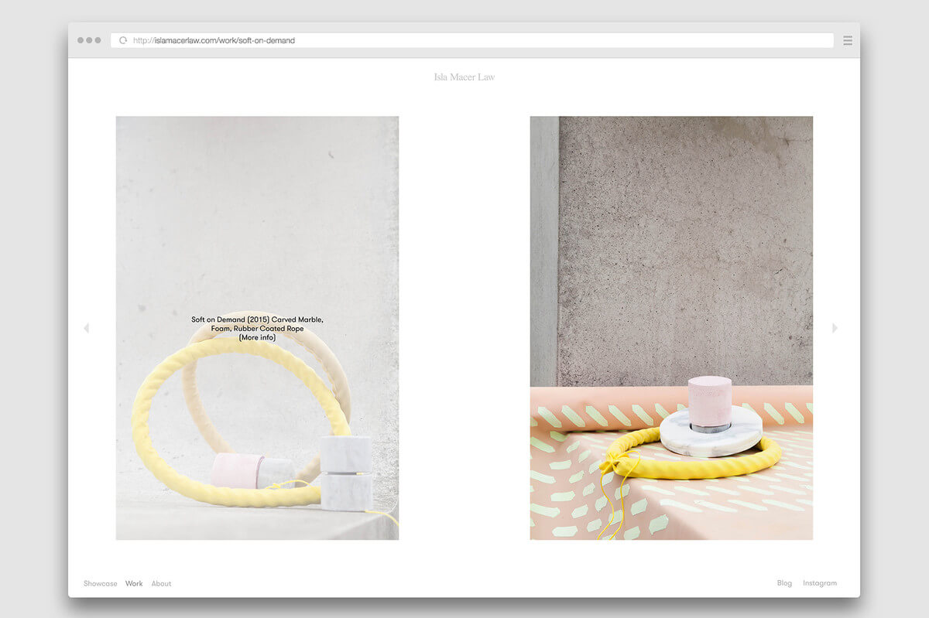Open the left photo of yellow rope rings
929x618 pixels.
coord(257,328)
